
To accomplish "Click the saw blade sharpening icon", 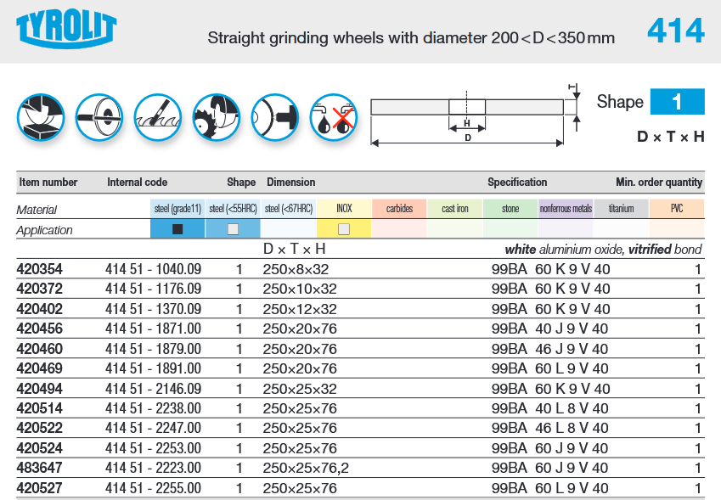I will [216, 116].
